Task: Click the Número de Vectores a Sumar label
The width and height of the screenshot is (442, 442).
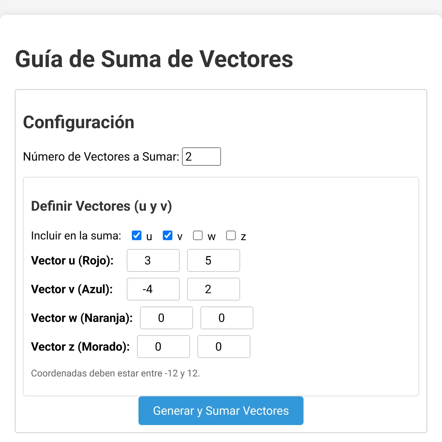Action: (101, 157)
